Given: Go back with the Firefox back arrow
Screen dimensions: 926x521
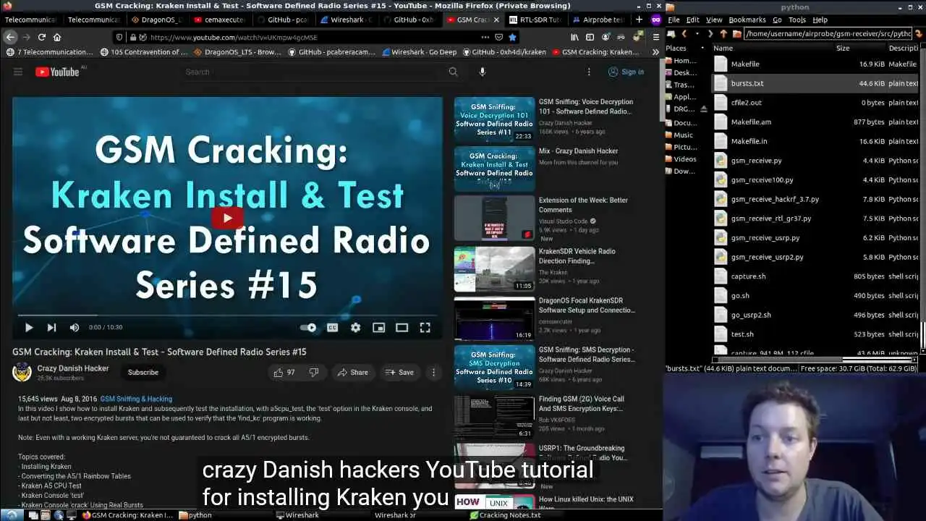Looking at the screenshot, I should click(10, 37).
